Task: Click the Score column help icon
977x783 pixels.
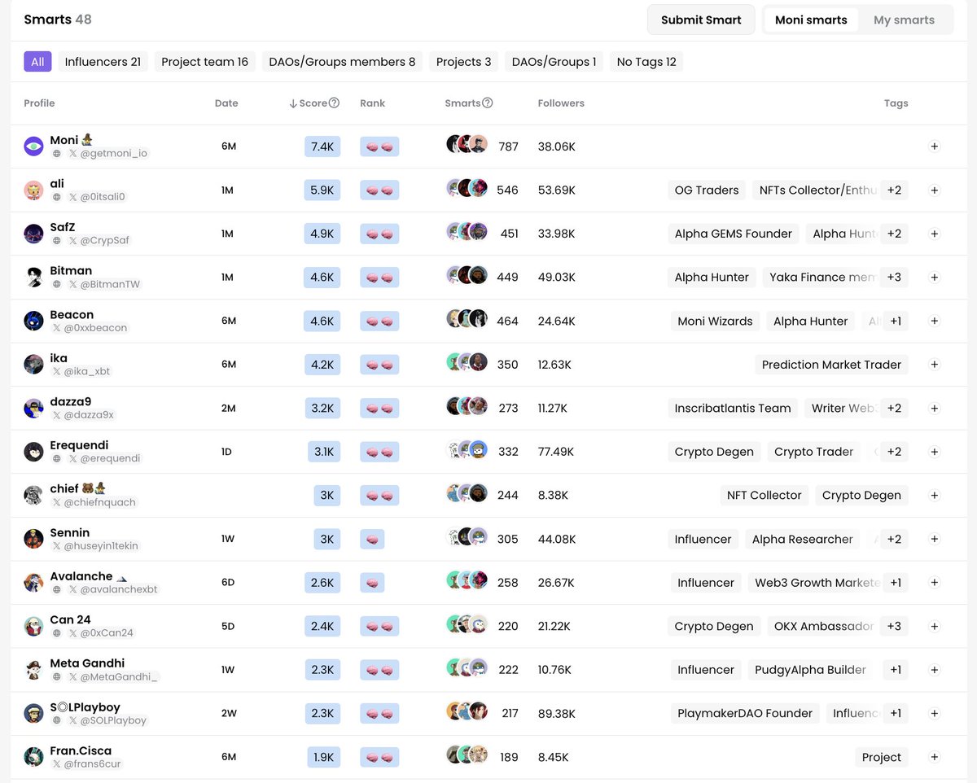Action: pos(334,103)
